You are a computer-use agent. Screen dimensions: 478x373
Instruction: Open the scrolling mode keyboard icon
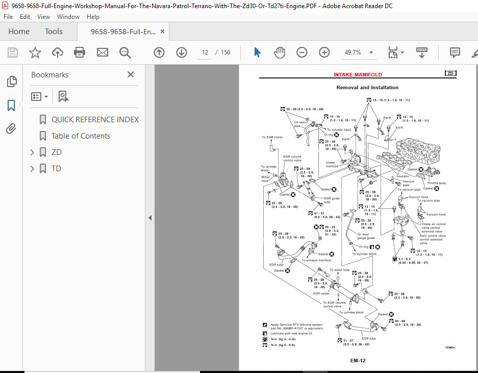(x=422, y=52)
